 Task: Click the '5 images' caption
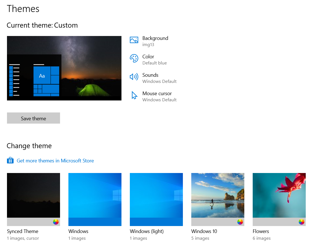200,238
